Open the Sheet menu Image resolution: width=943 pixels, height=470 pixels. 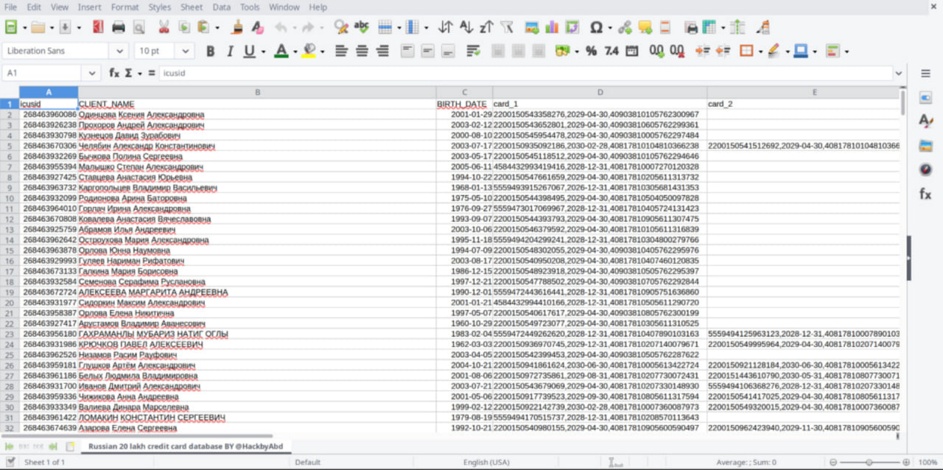tap(192, 7)
